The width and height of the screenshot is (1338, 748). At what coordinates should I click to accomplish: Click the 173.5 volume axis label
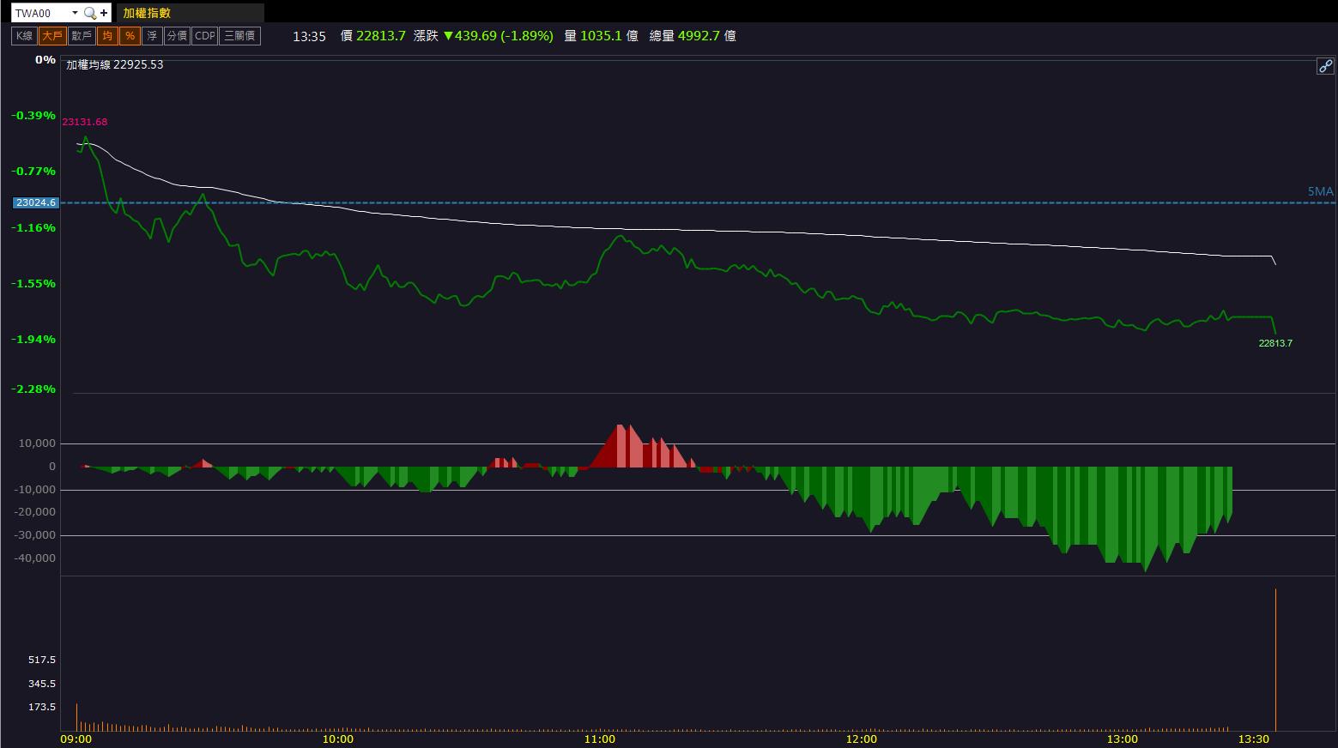[x=42, y=707]
